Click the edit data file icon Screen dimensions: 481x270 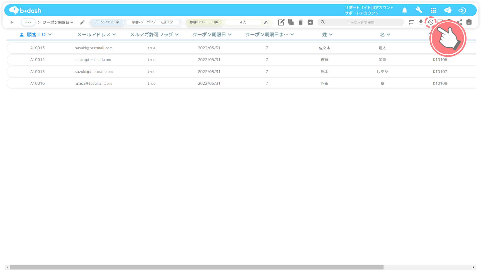tap(281, 22)
